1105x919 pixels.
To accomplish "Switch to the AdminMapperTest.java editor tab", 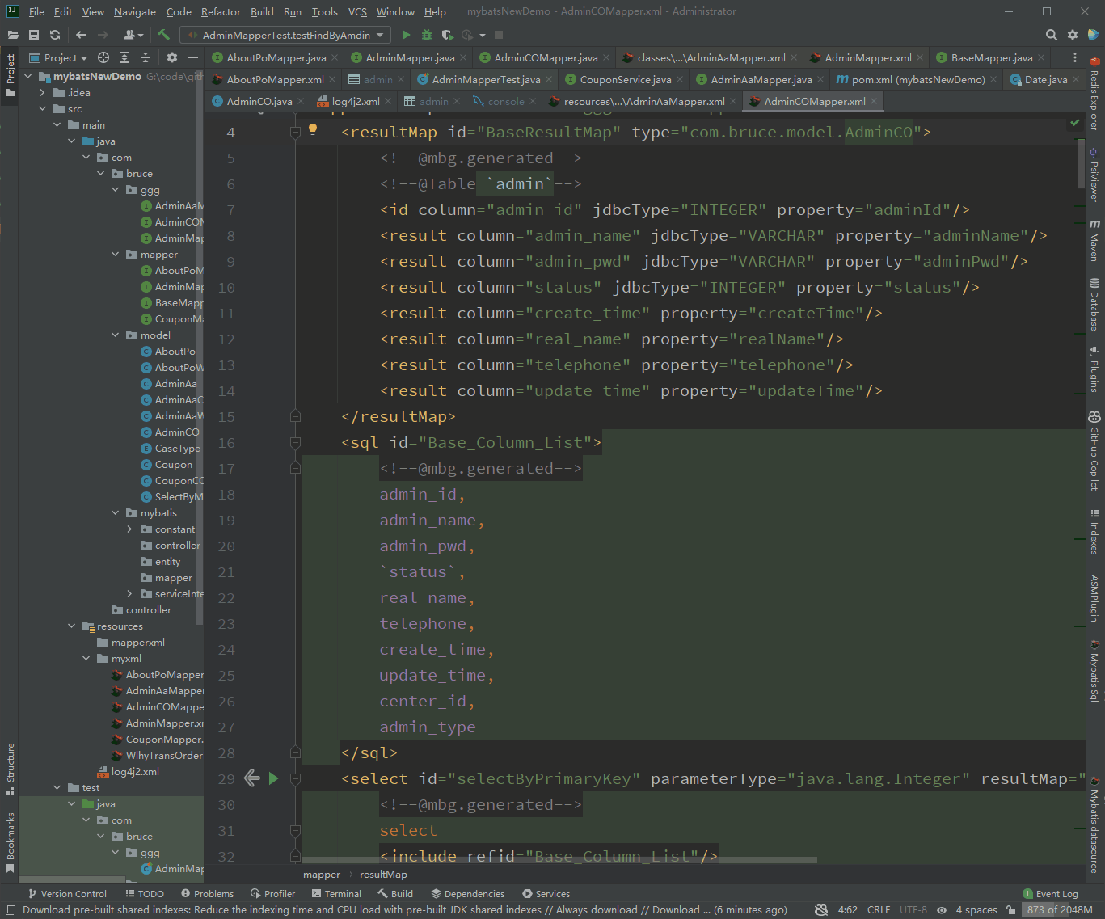I will (485, 79).
